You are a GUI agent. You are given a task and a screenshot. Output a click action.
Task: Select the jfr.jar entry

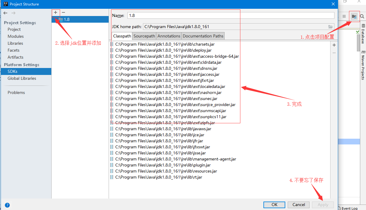pos(220,141)
